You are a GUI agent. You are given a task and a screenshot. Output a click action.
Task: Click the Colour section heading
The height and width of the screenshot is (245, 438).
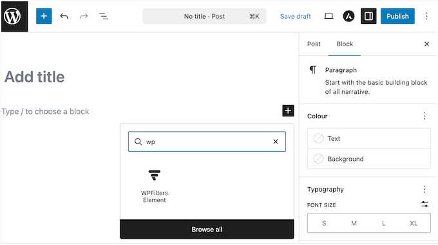[x=318, y=116]
